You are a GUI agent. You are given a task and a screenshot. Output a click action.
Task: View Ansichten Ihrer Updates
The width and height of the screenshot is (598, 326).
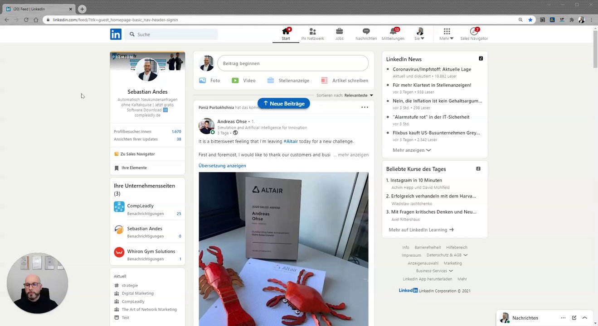[147, 139]
